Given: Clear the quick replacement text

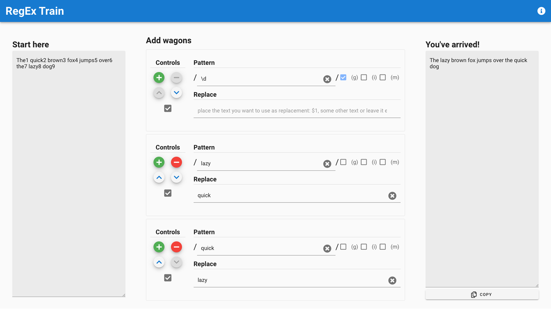Looking at the screenshot, I should click(392, 196).
